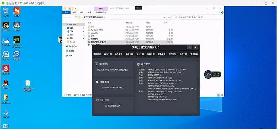The width and height of the screenshot is (277, 129).
Task: Click the Explorer Back navigation arrow
Action: [x=65, y=17]
